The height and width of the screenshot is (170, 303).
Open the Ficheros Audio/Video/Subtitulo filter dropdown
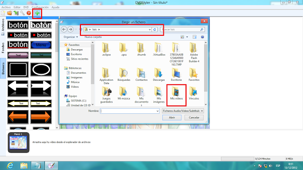(x=183, y=111)
